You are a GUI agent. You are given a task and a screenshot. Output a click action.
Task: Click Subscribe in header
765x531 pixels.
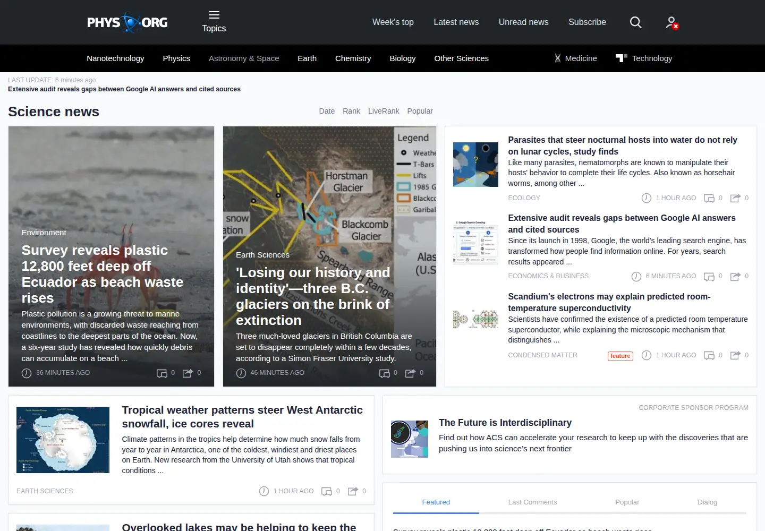tap(587, 22)
